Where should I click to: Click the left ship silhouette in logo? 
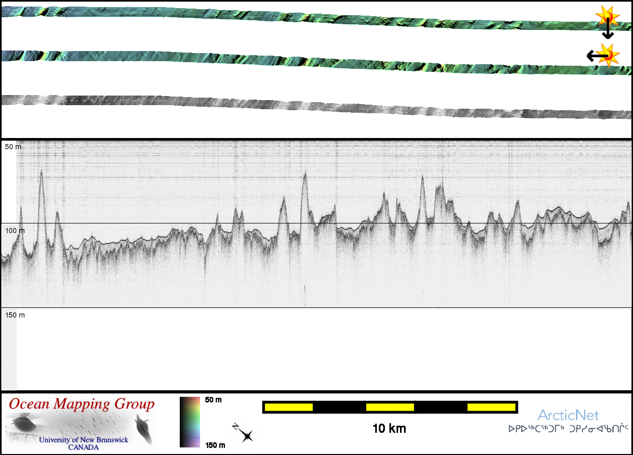20,423
